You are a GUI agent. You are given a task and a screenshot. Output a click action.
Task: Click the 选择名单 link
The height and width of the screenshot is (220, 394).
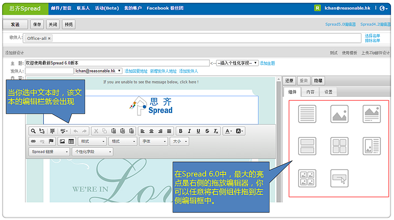pos(372,36)
